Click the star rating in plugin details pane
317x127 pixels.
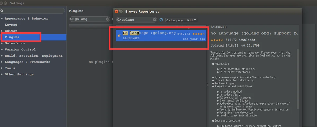coord(217,40)
